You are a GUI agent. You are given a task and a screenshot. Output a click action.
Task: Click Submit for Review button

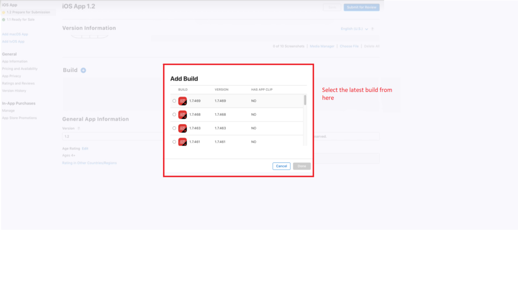click(x=361, y=7)
